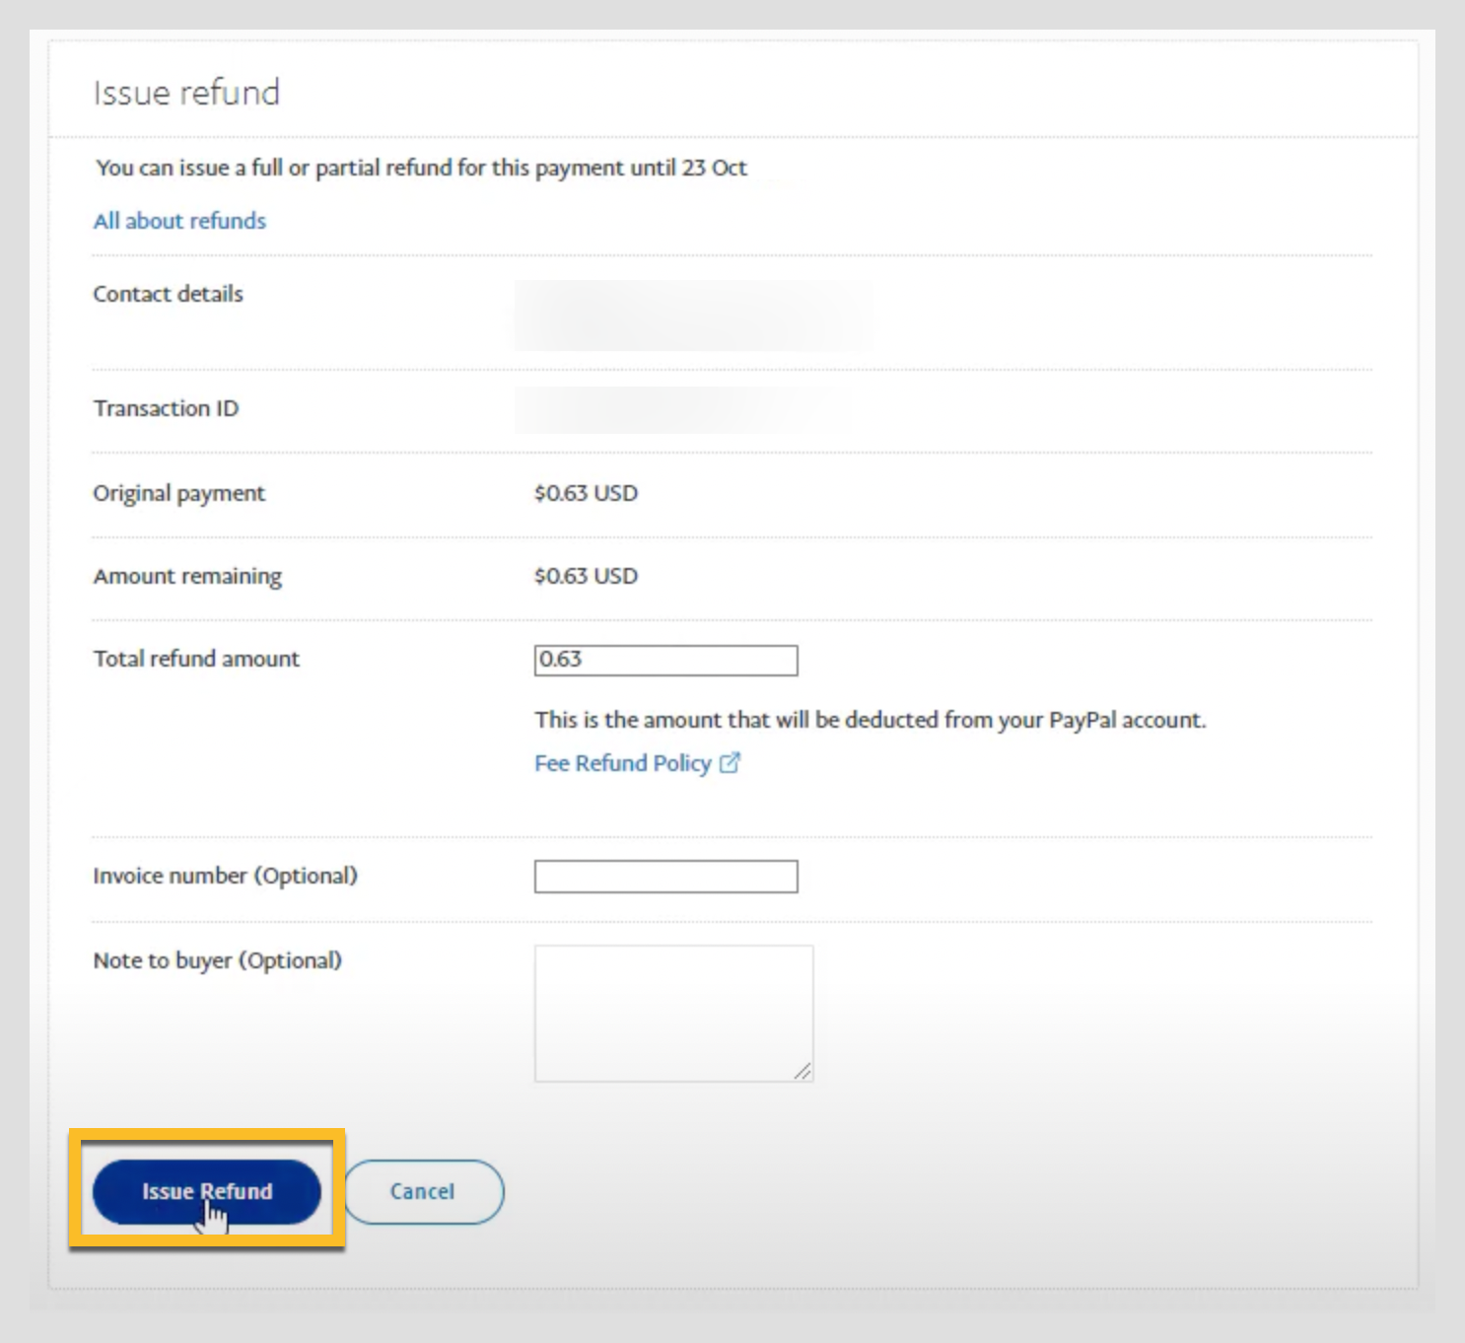The height and width of the screenshot is (1343, 1465).
Task: Click the Invoice number input box
Action: point(665,877)
